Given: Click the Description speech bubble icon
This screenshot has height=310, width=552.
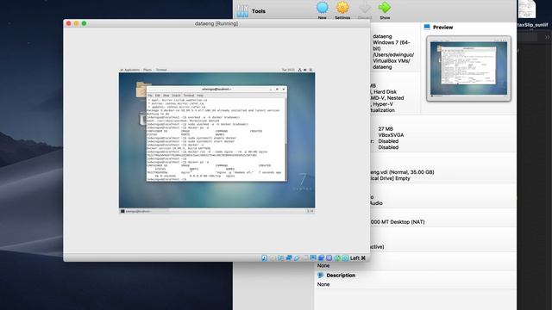Looking at the screenshot, I should pyautogui.click(x=320, y=276).
